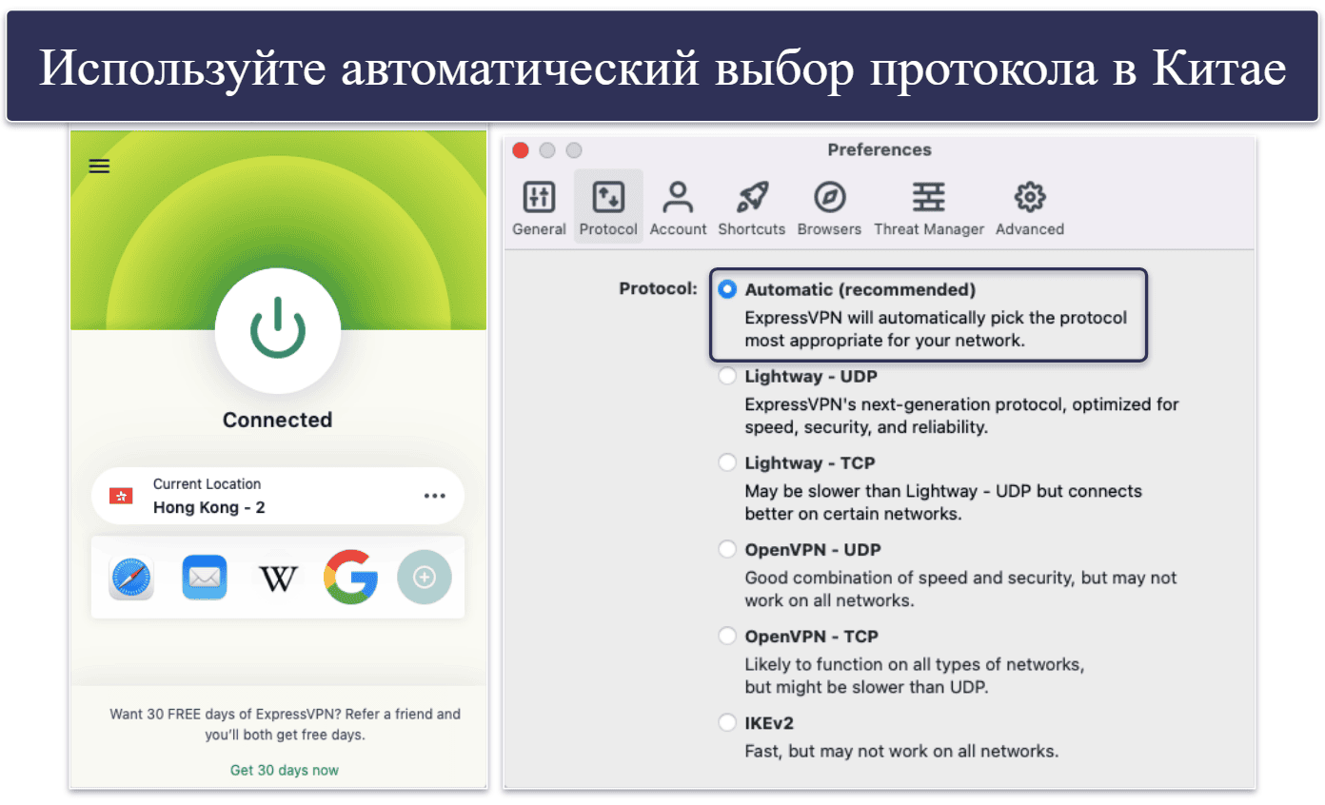Minimize the Preferences window
The height and width of the screenshot is (805, 1325).
(546, 150)
